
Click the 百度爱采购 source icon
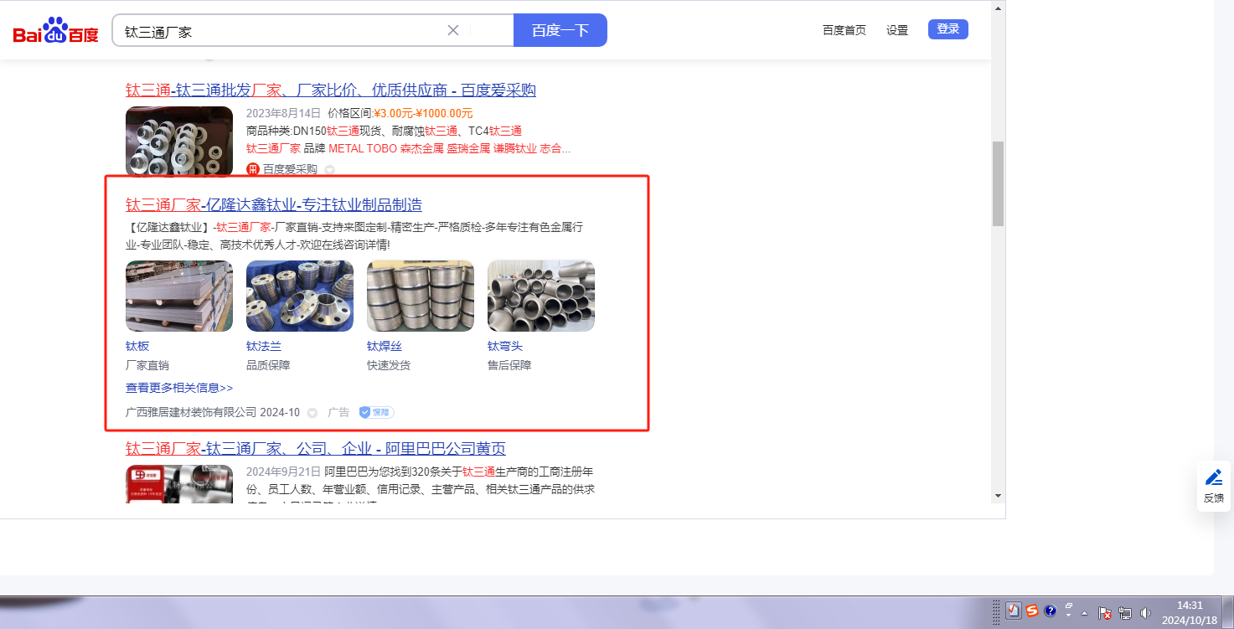(253, 169)
